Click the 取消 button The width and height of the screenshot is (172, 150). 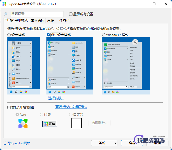coord(157,143)
